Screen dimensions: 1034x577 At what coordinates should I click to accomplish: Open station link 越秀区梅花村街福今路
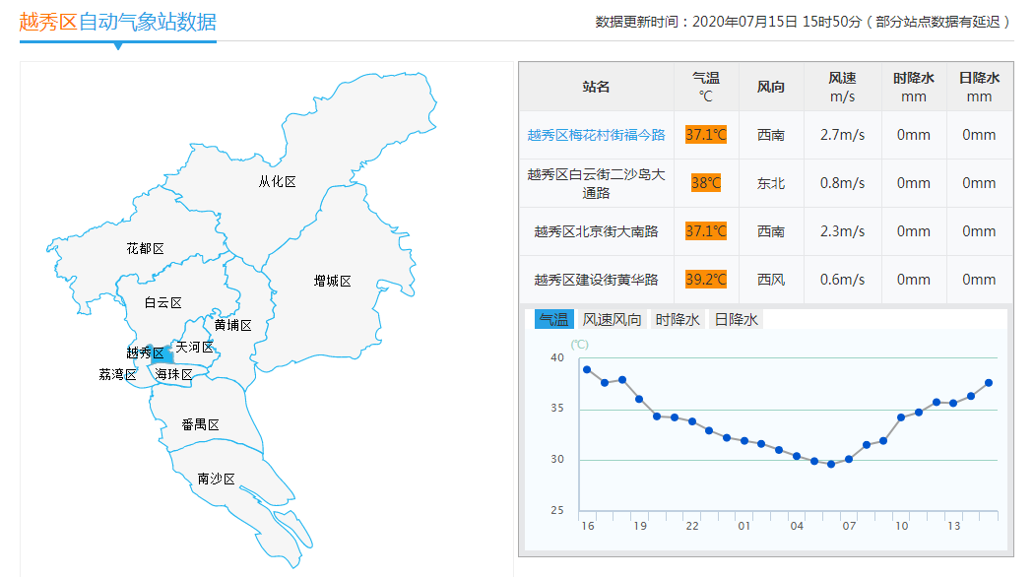click(x=596, y=135)
